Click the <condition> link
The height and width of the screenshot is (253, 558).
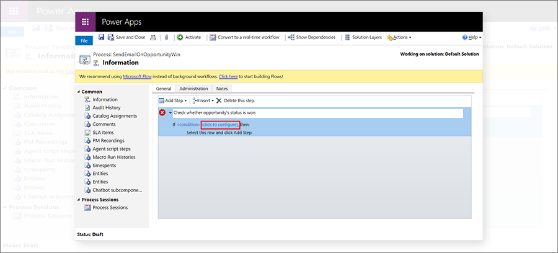pyautogui.click(x=188, y=125)
